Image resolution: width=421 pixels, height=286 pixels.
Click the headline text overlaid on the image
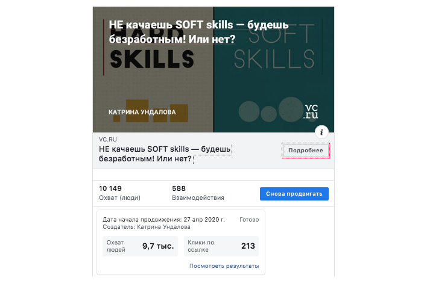coord(198,32)
